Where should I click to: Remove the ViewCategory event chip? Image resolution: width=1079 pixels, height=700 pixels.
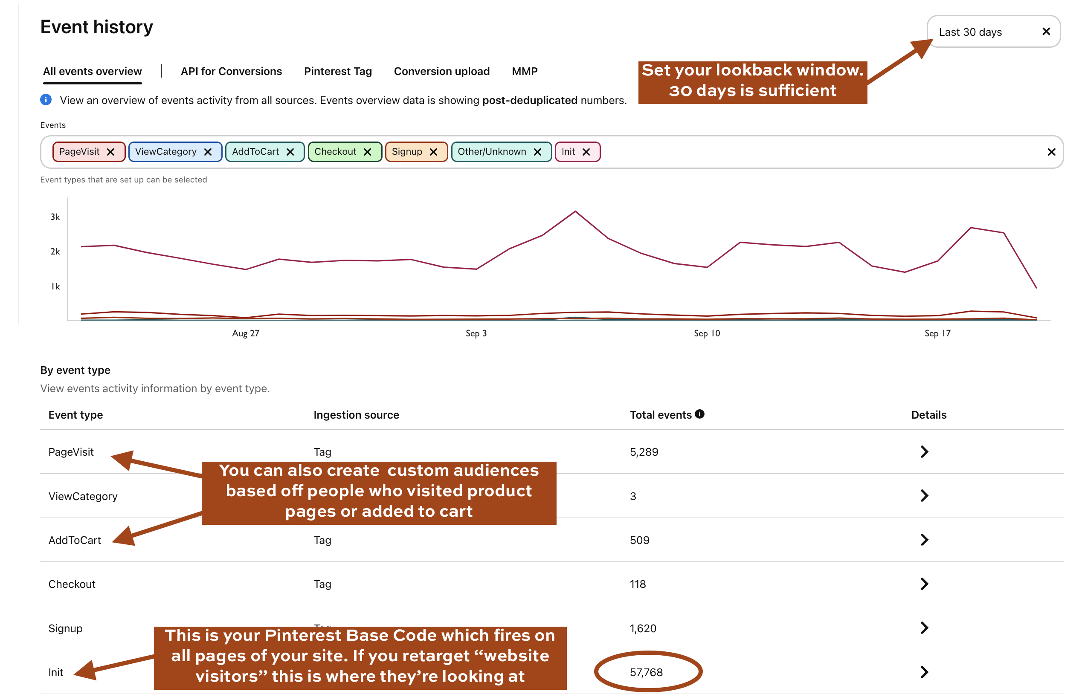[208, 152]
